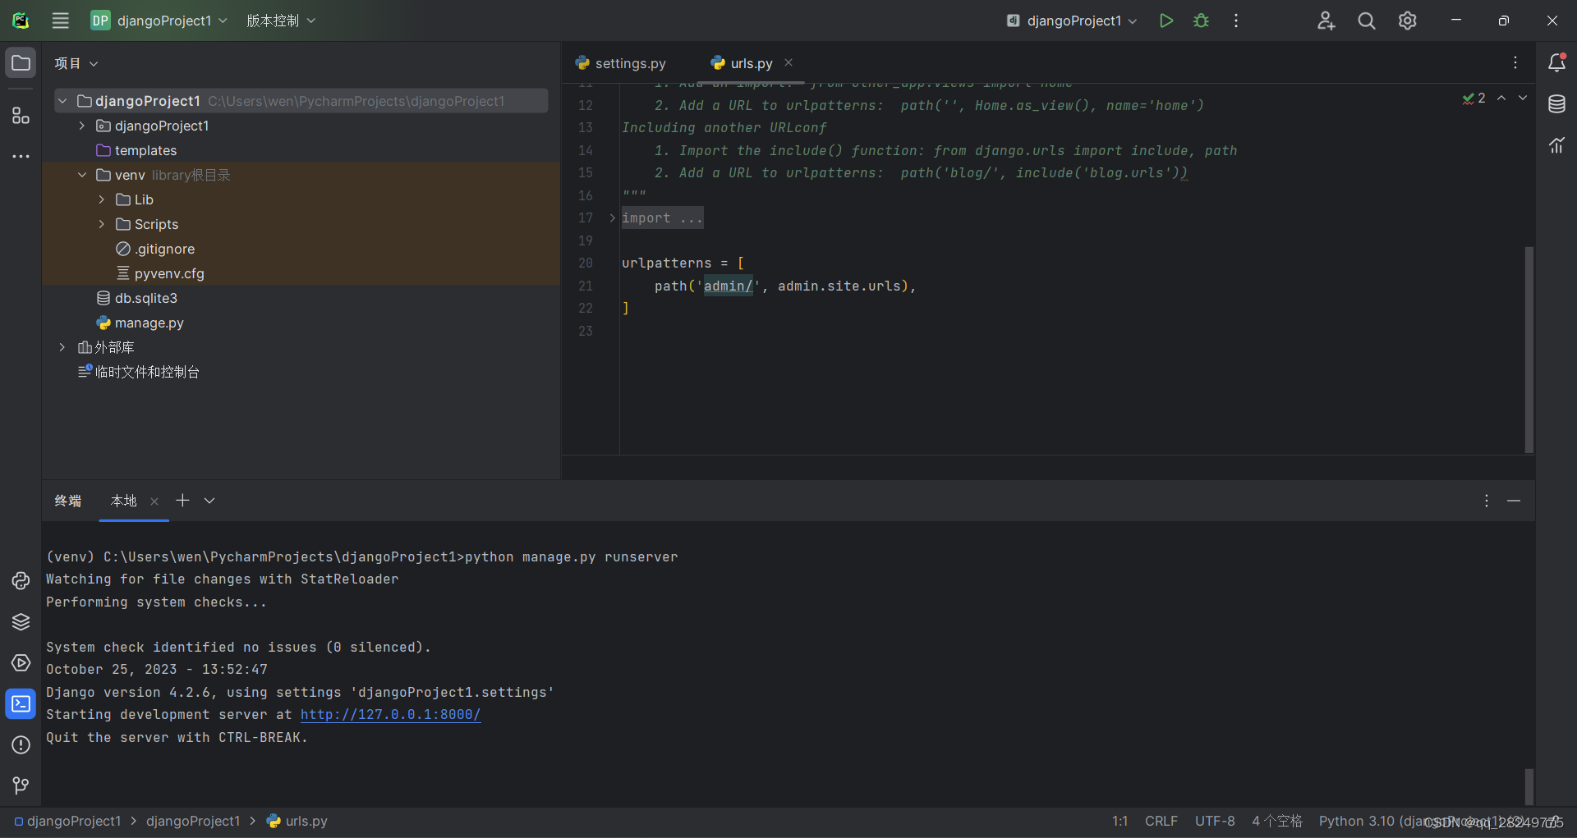Image resolution: width=1577 pixels, height=838 pixels.
Task: Show more tool windows ellipsis
Action: [x=21, y=156]
